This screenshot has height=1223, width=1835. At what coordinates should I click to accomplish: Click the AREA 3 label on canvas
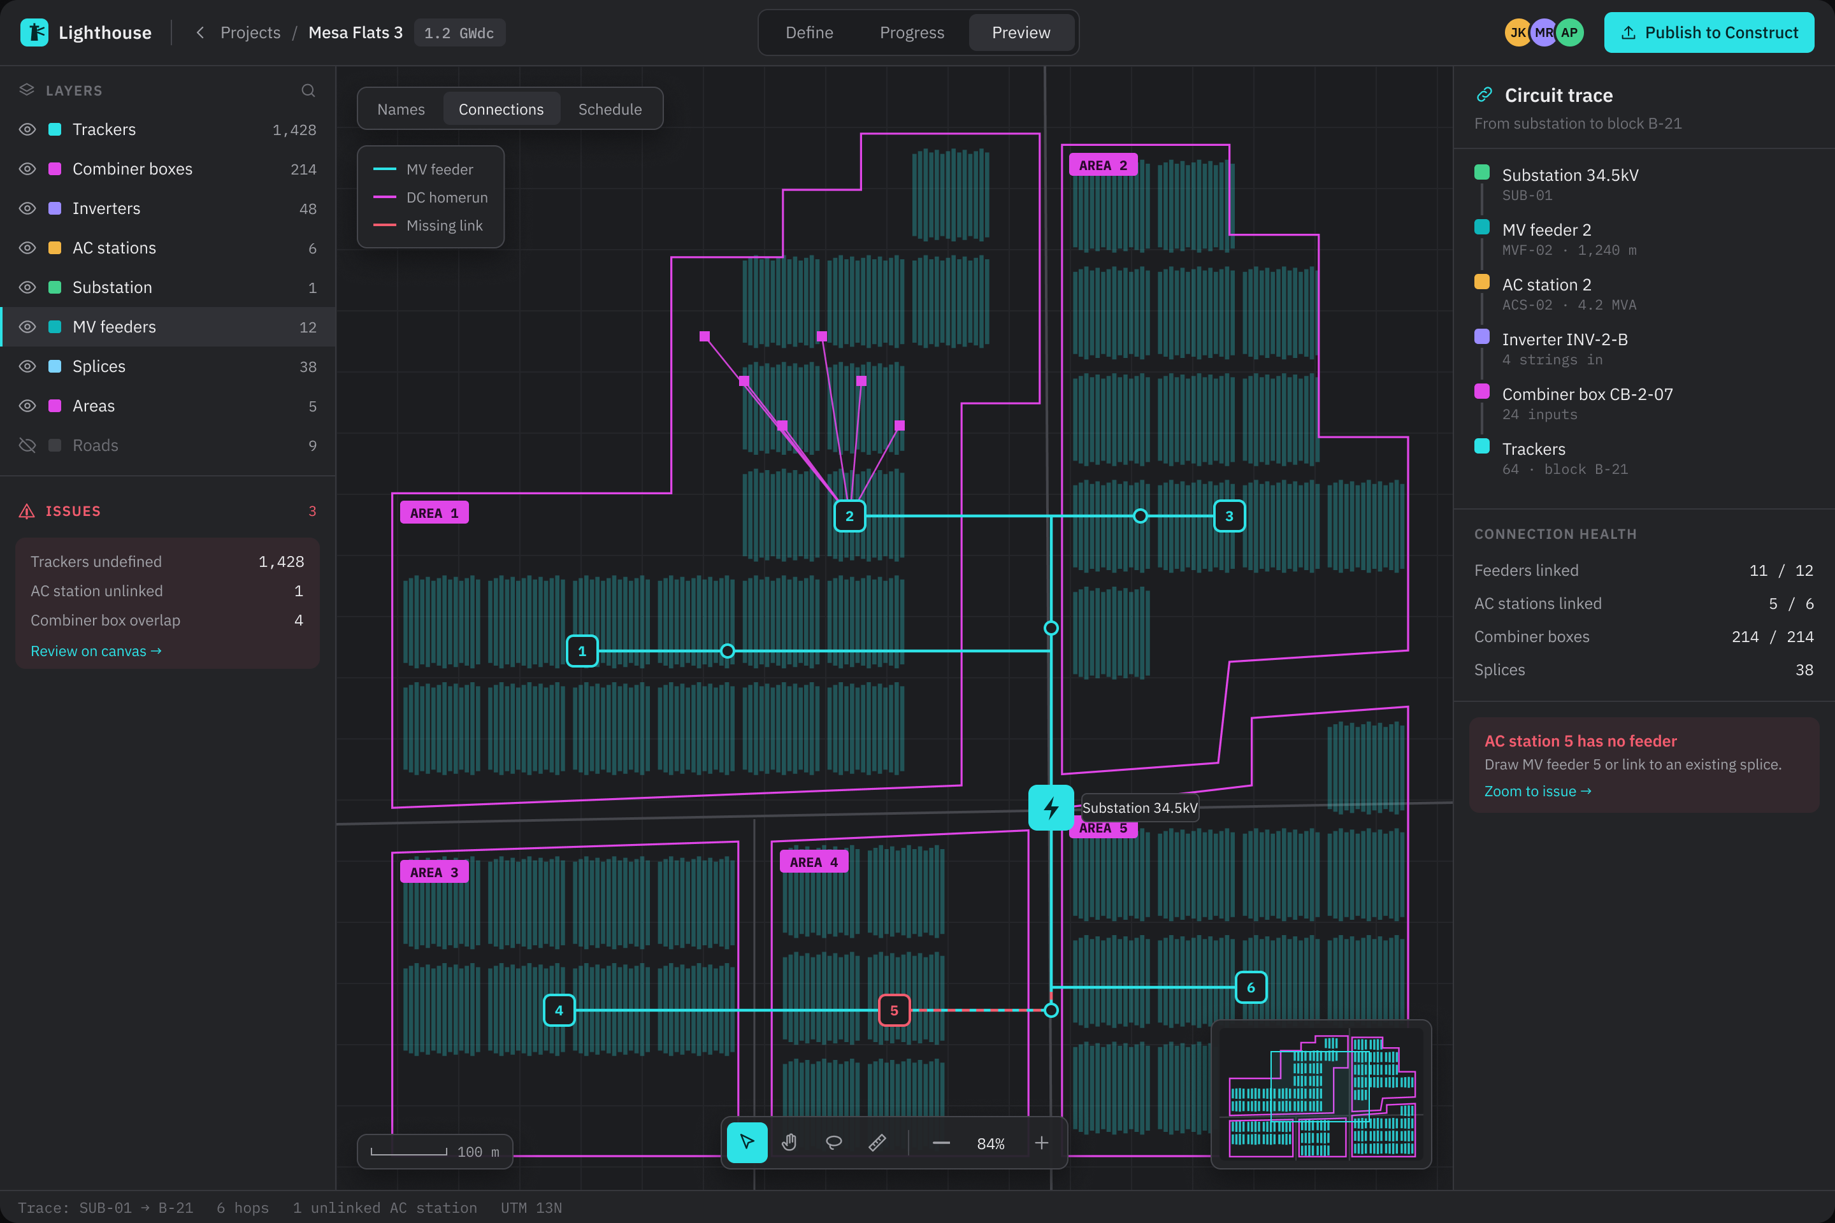pos(434,872)
